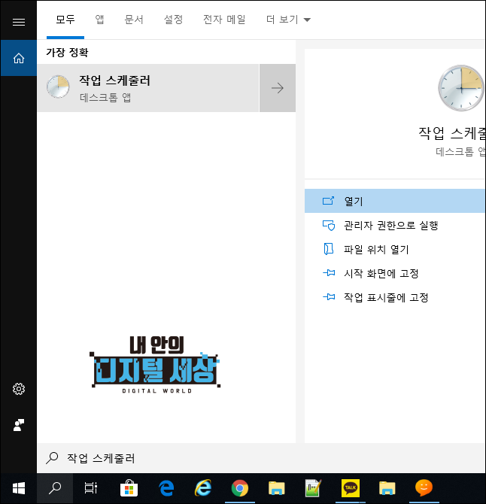This screenshot has width=486, height=504.
Task: Click the taskbar search magnifier button
Action: (55, 488)
